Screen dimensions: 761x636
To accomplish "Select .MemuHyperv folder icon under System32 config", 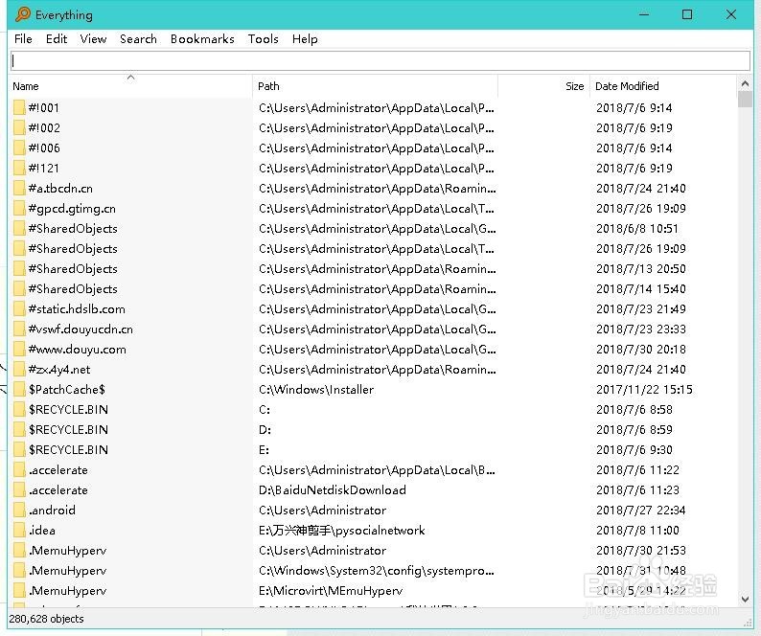I will pos(19,571).
